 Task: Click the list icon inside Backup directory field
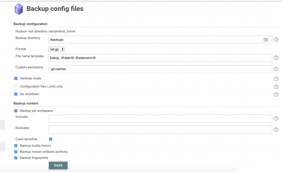pyautogui.click(x=266, y=39)
